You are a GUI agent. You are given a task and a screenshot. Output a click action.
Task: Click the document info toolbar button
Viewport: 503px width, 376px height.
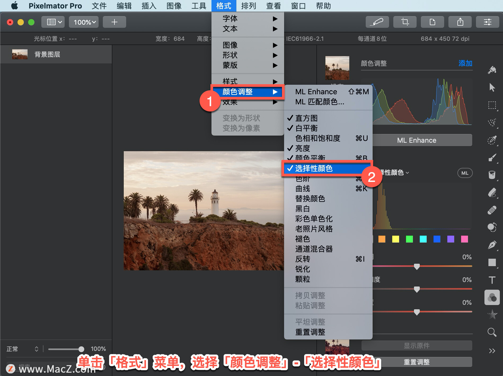[x=432, y=22]
